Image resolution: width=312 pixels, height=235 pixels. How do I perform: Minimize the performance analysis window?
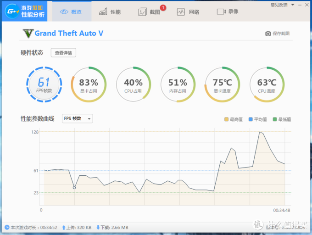click(x=300, y=5)
